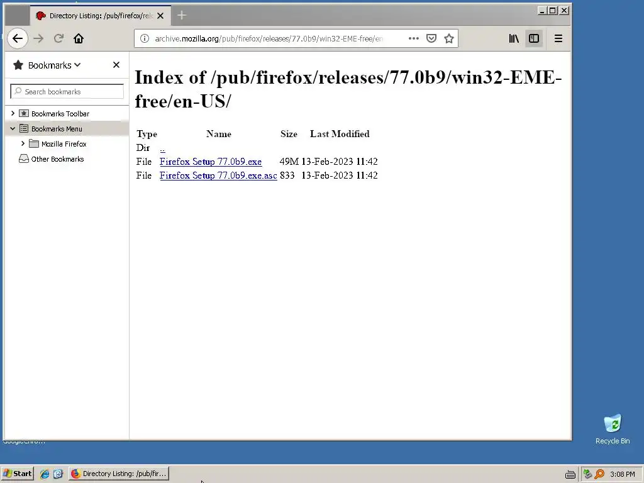
Task: Click the 'Name' column header text
Action: [x=218, y=134]
